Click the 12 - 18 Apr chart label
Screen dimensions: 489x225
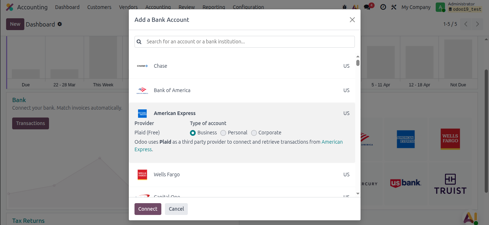(419, 85)
